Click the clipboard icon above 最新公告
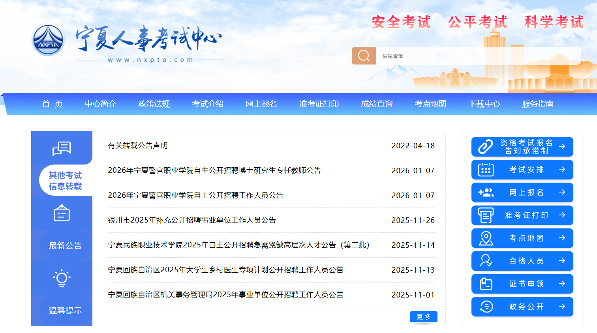The image size is (597, 333). pyautogui.click(x=62, y=213)
